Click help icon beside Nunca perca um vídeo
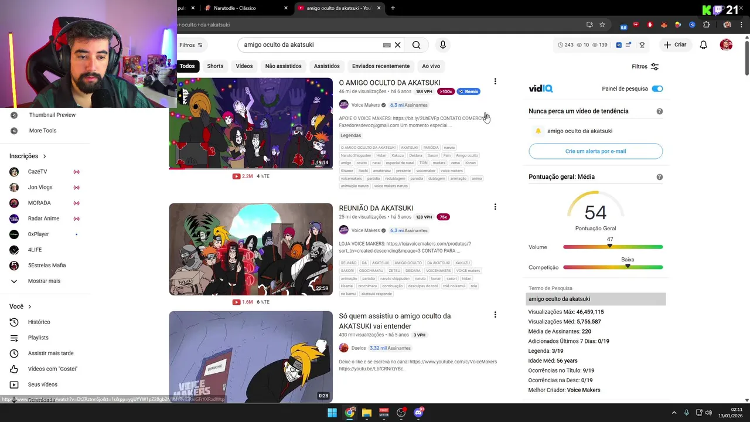Screen dimensions: 750x422 click(x=660, y=111)
